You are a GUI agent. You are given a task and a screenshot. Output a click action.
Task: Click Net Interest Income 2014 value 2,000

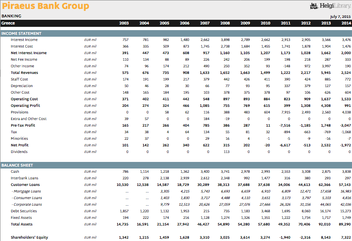pos(346,53)
